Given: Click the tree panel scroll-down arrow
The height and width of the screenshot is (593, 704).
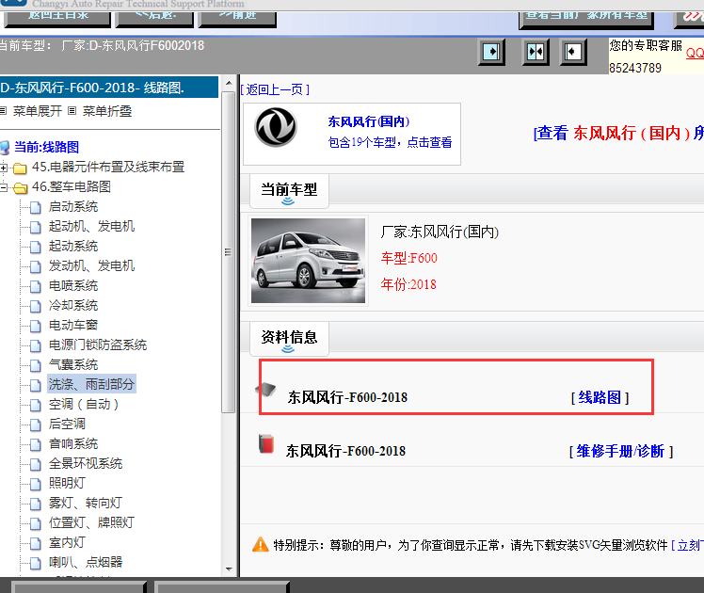Looking at the screenshot, I should pos(229,569).
